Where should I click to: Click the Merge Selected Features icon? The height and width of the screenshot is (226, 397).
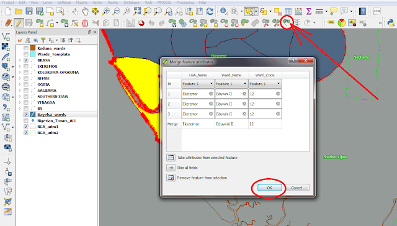[x=287, y=22]
